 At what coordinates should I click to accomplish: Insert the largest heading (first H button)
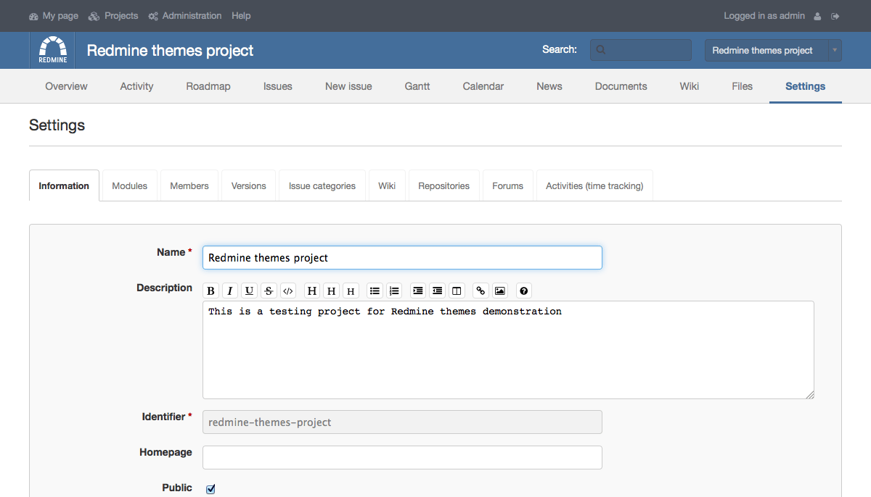312,291
